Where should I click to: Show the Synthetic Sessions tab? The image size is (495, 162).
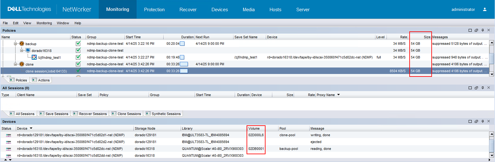coord(163,114)
